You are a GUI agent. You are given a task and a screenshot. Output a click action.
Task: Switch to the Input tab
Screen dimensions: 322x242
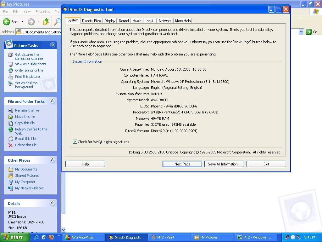point(149,21)
